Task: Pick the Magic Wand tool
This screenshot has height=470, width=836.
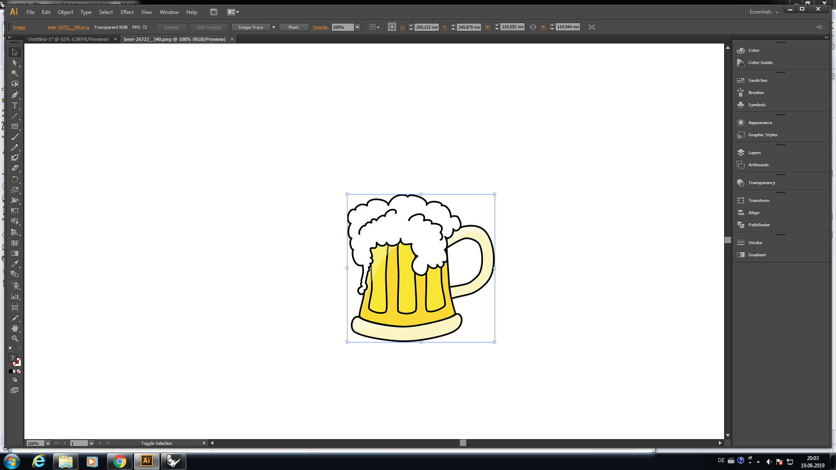Action: click(15, 73)
